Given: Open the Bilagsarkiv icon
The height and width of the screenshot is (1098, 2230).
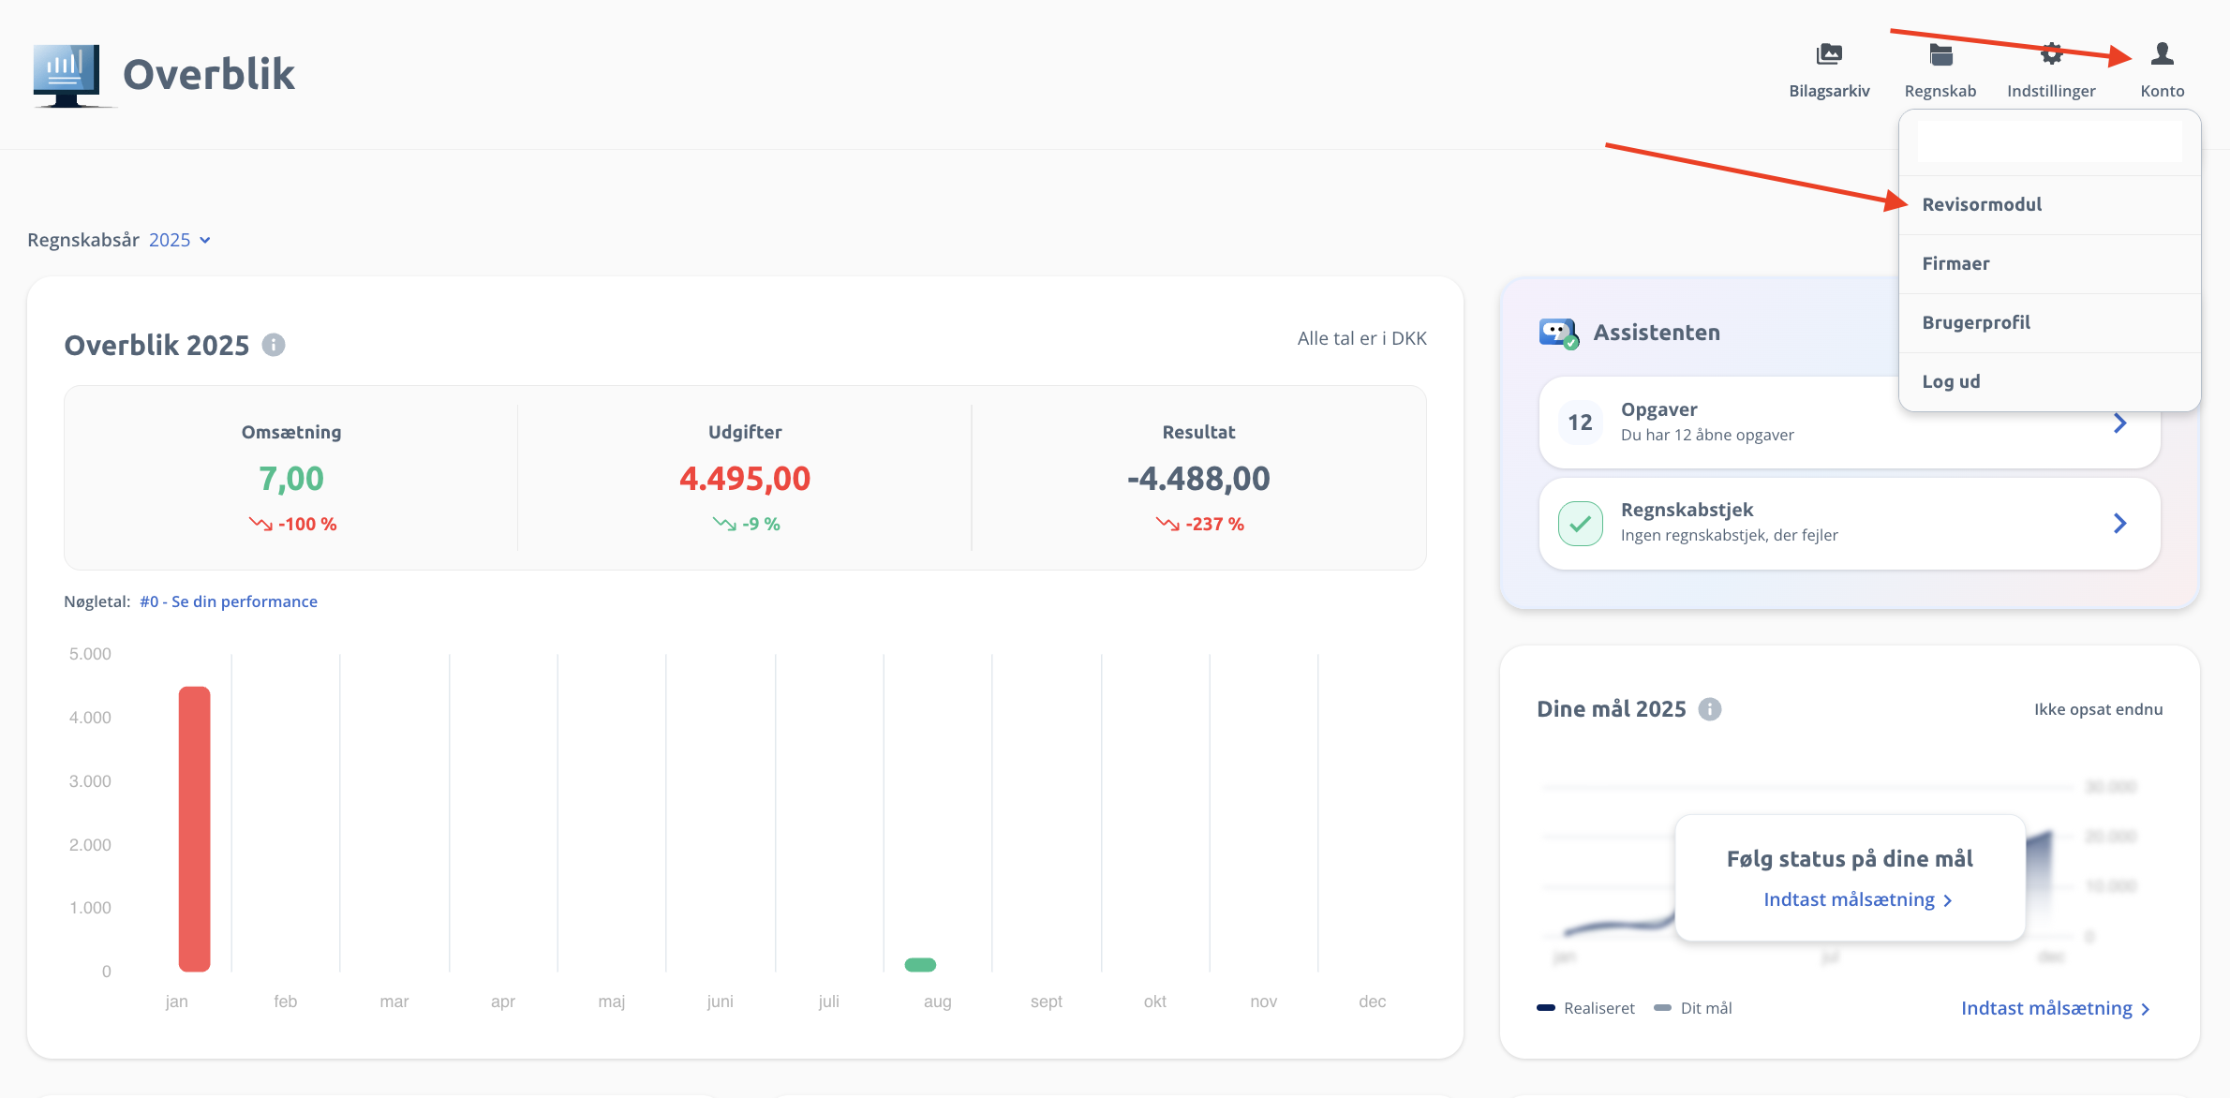Looking at the screenshot, I should 1828,55.
